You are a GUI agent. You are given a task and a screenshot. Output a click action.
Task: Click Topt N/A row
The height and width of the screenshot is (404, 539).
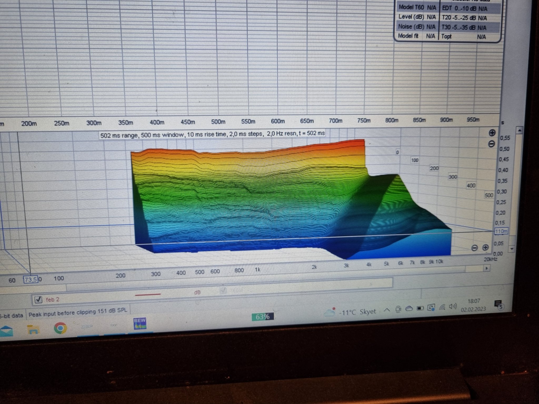[464, 37]
